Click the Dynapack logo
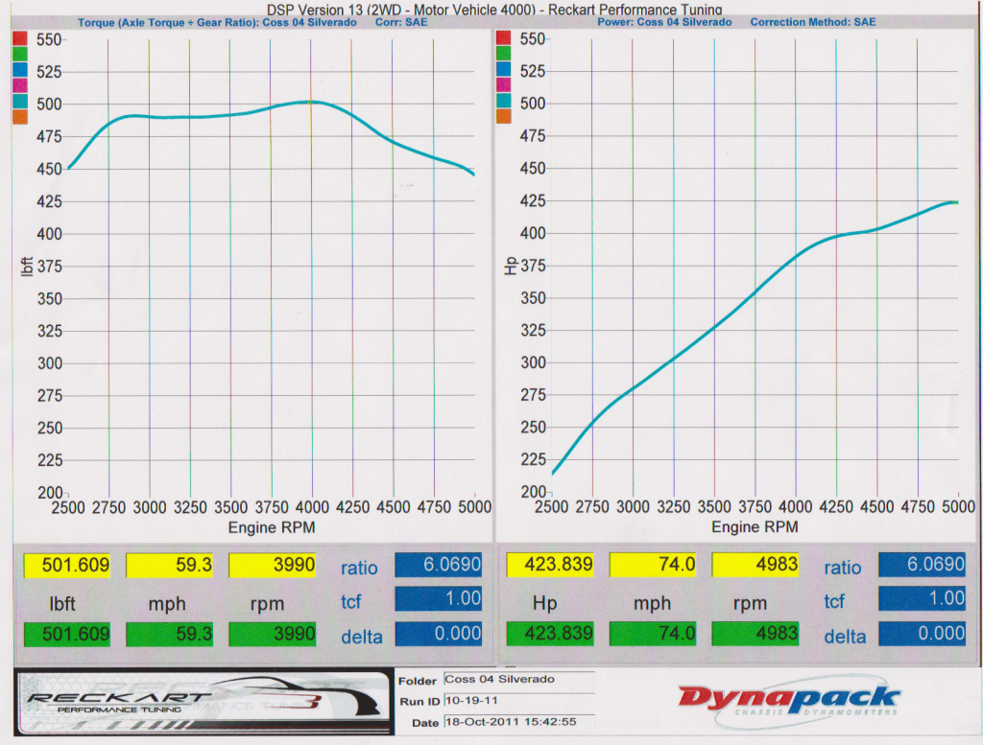Image resolution: width=983 pixels, height=745 pixels. tap(790, 701)
